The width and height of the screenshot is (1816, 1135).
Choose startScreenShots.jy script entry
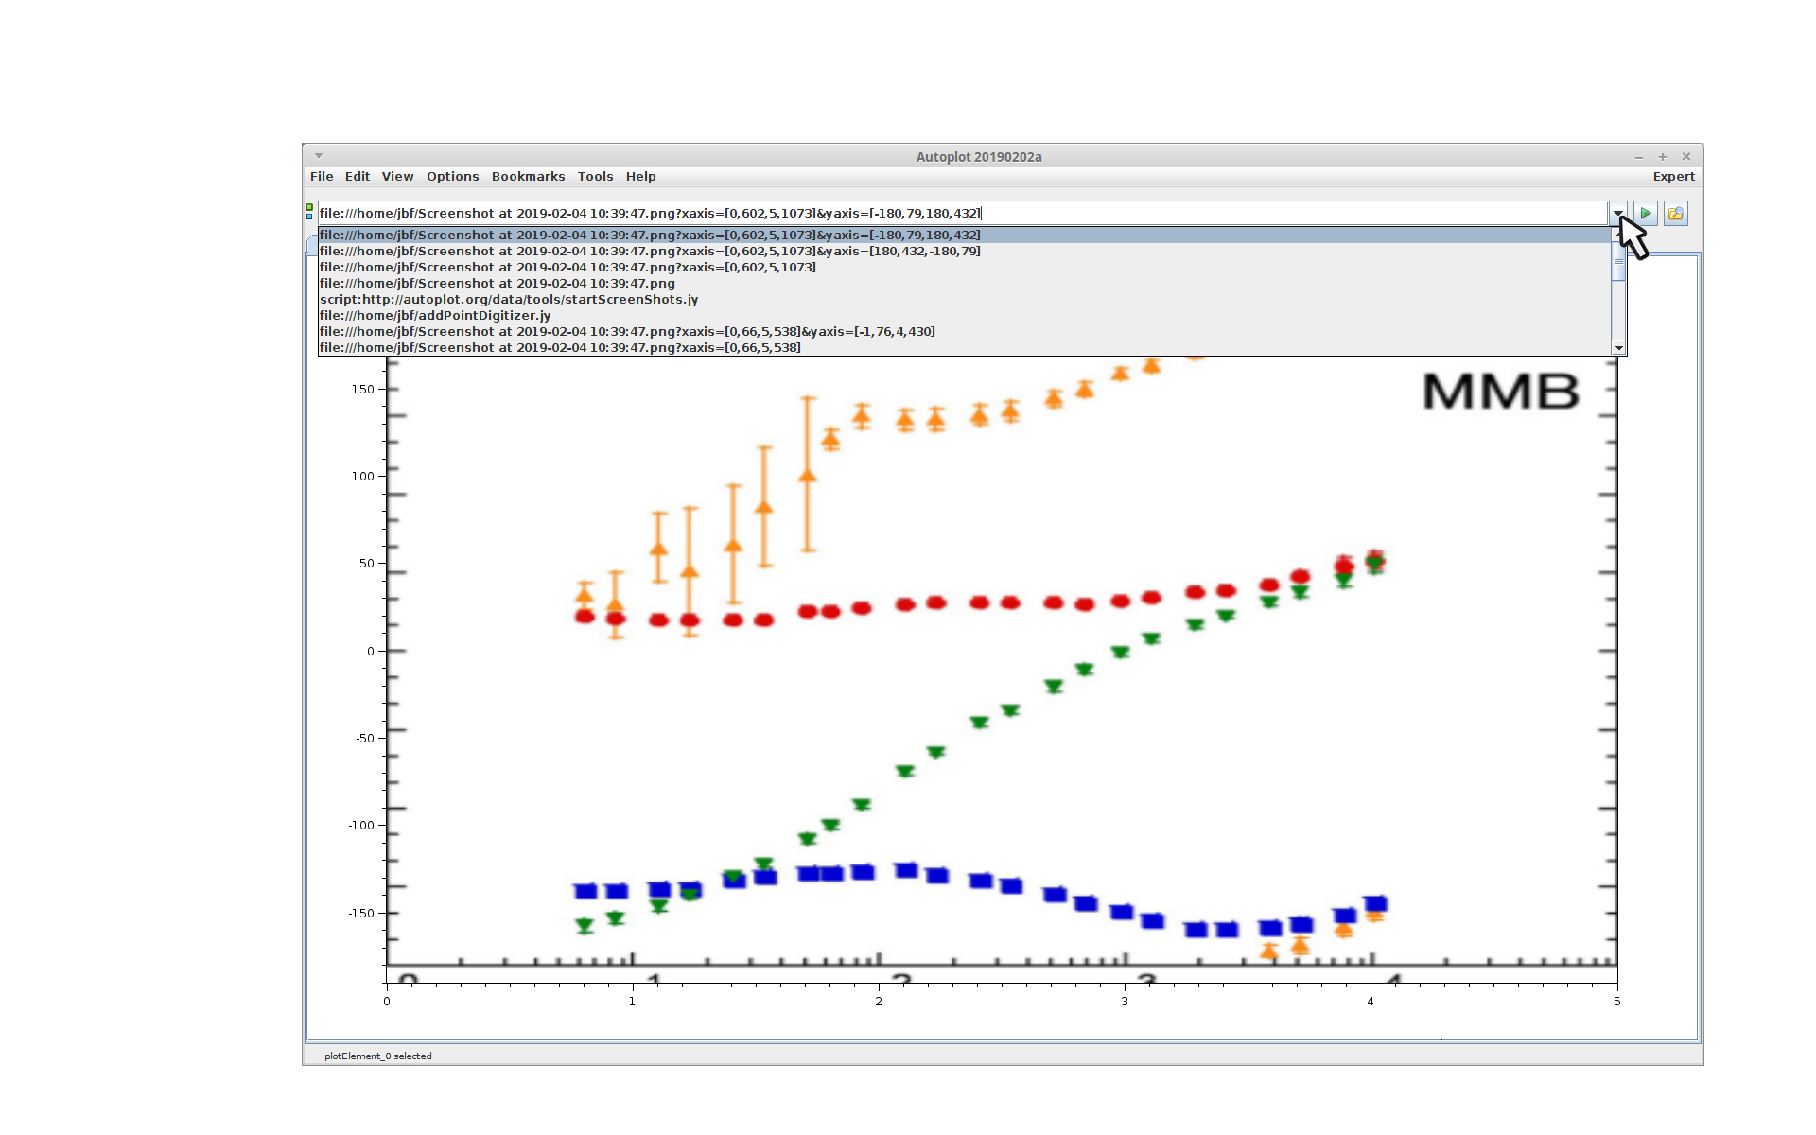pyautogui.click(x=509, y=300)
